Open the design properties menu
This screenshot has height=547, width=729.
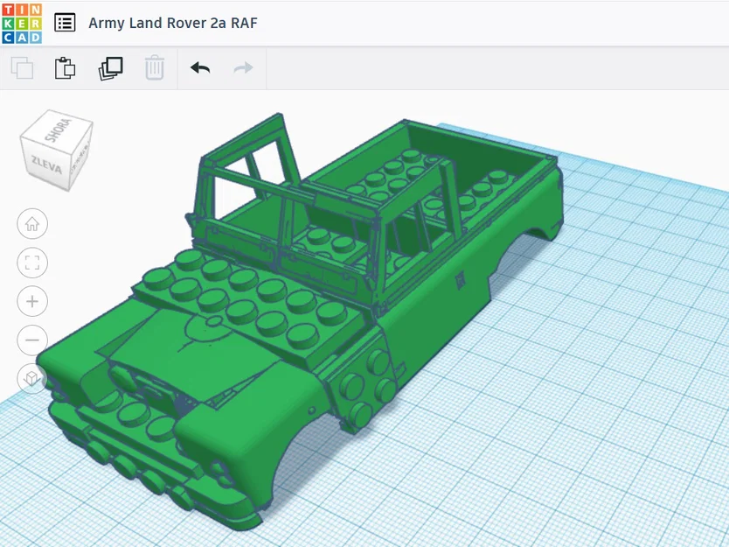pyautogui.click(x=65, y=22)
